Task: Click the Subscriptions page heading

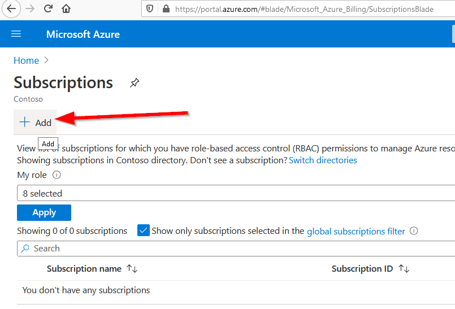Action: pyautogui.click(x=63, y=82)
